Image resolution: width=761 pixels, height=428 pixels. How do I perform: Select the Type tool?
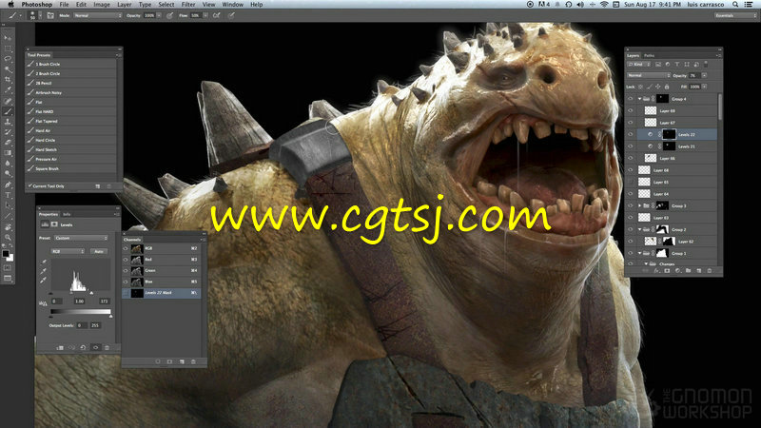pyautogui.click(x=8, y=195)
